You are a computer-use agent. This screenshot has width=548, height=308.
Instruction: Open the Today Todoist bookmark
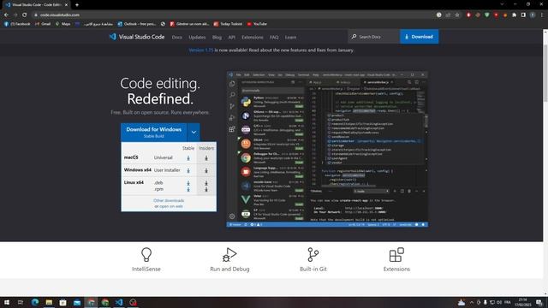pos(228,24)
